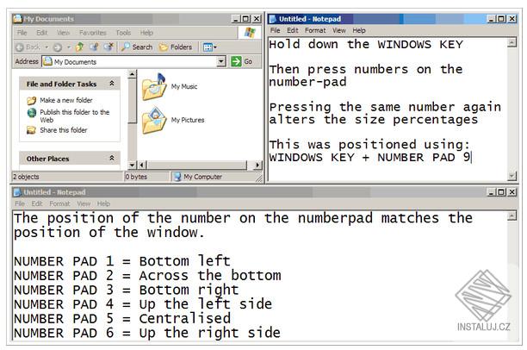Click scroll up arrow in upper-right Notepad
Viewport: 527px width, 350px height.
pos(512,43)
